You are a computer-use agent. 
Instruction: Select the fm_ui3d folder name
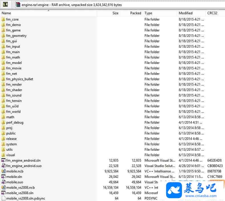(x=12, y=106)
